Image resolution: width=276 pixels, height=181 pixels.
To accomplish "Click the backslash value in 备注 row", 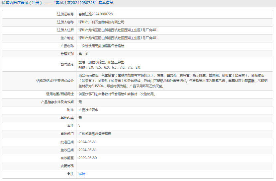I will click(x=79, y=126).
